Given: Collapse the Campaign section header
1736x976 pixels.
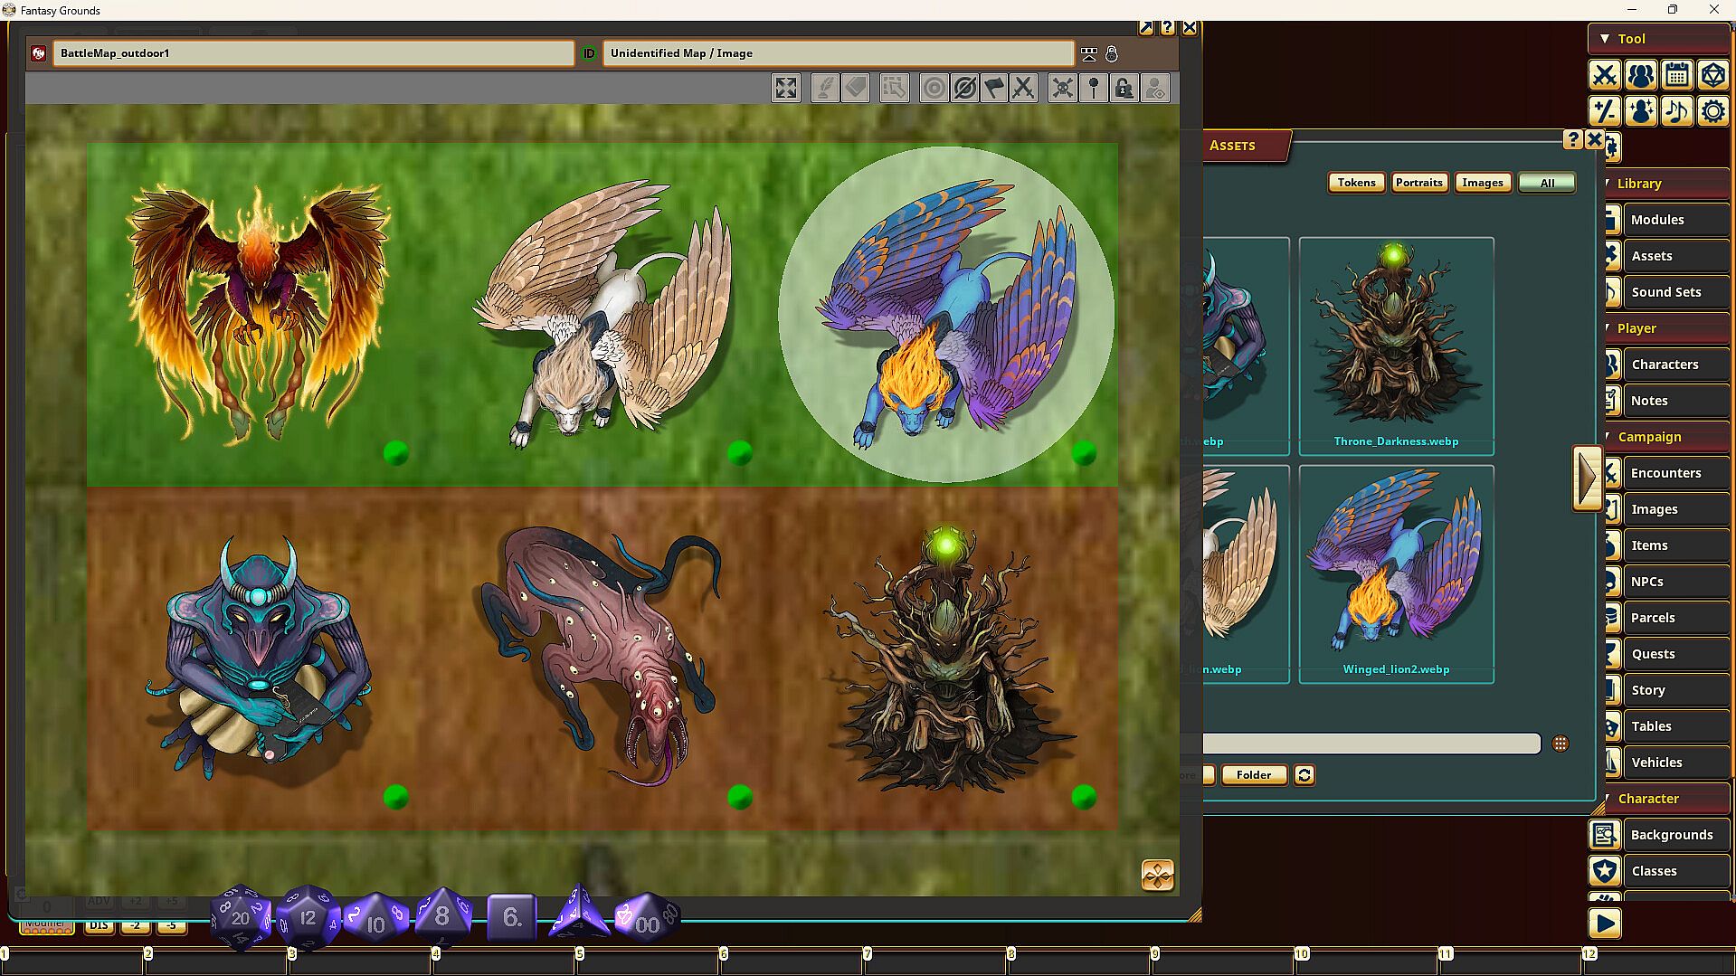Looking at the screenshot, I should click(x=1665, y=436).
